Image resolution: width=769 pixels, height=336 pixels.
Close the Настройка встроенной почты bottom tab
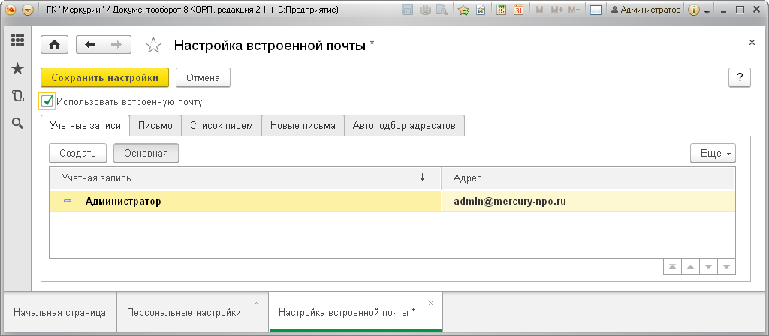430,303
